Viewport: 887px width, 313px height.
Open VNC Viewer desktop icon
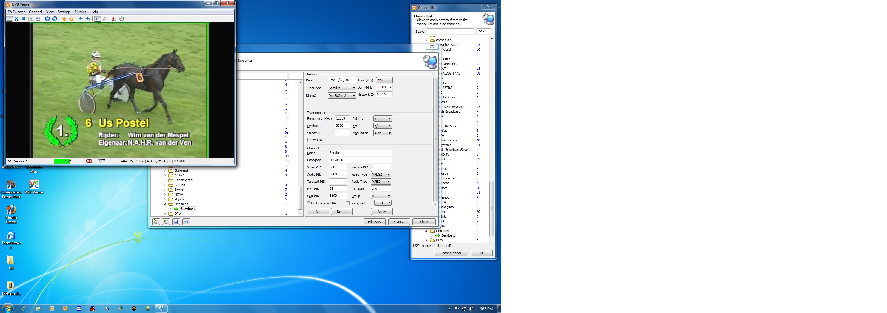[x=34, y=187]
